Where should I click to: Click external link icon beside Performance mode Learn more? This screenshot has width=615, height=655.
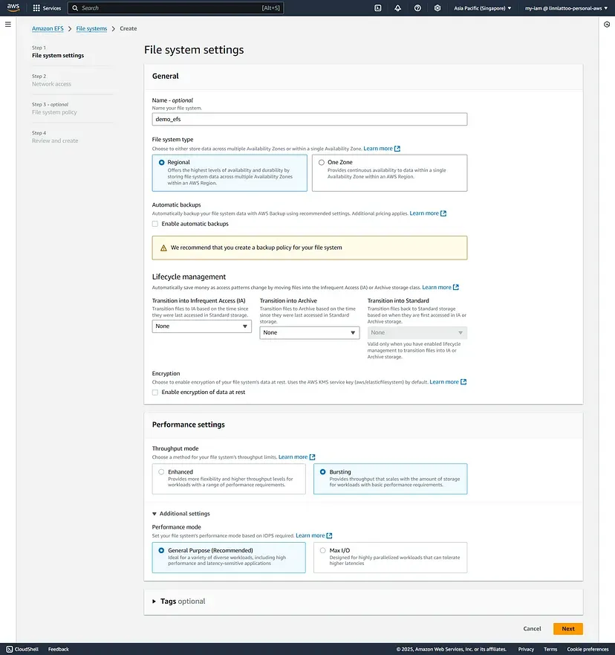pyautogui.click(x=330, y=535)
